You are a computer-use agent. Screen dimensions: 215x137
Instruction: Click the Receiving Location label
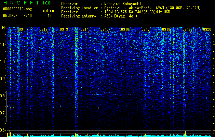coord(80,8)
